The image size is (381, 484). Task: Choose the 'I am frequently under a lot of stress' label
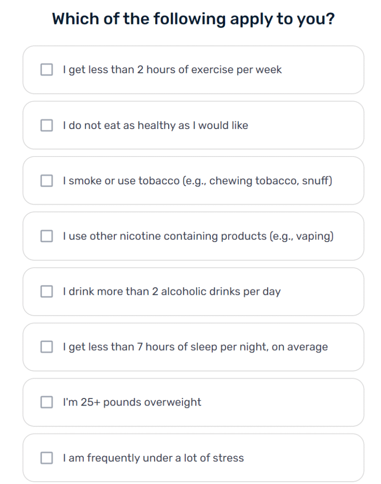click(x=153, y=458)
